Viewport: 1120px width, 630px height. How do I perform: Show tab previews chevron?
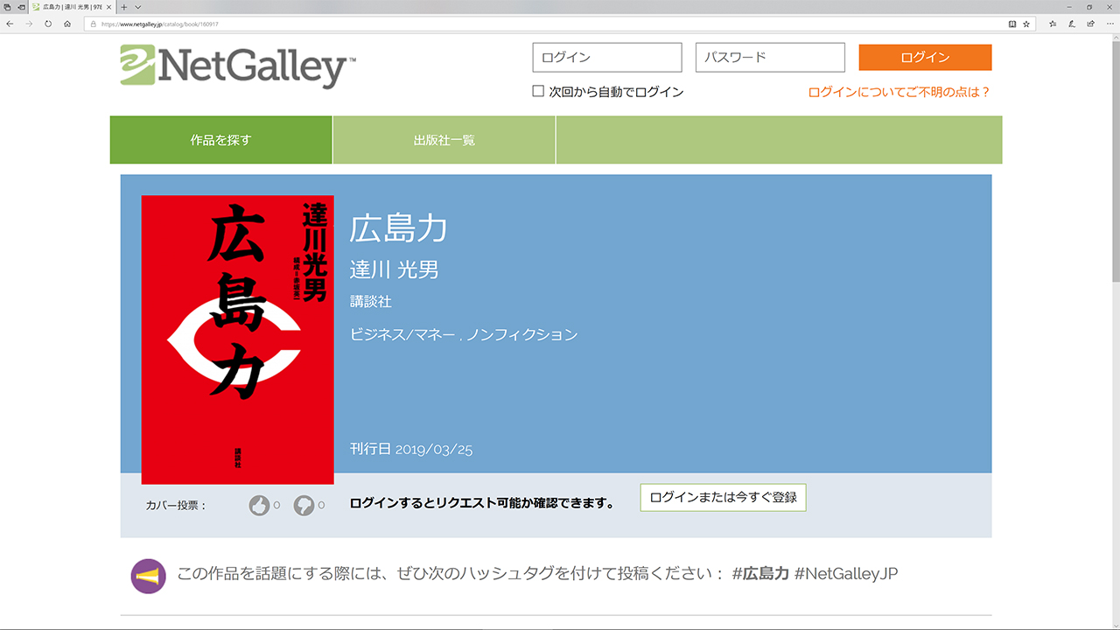pos(137,7)
